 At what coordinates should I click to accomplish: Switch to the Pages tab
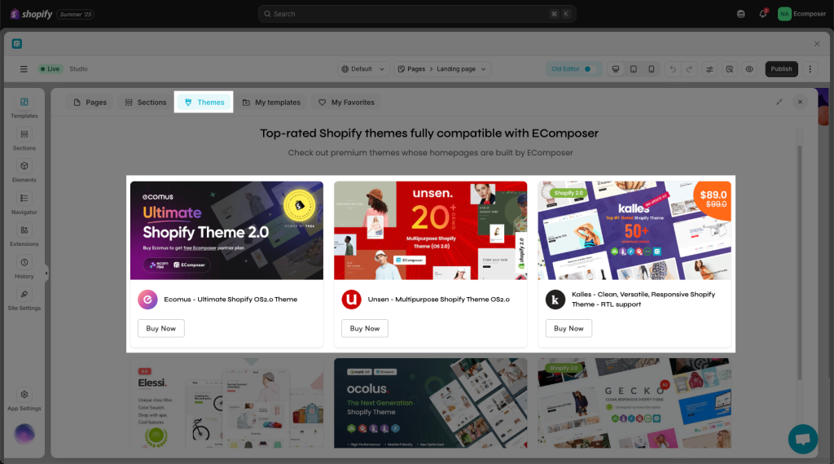coord(90,102)
